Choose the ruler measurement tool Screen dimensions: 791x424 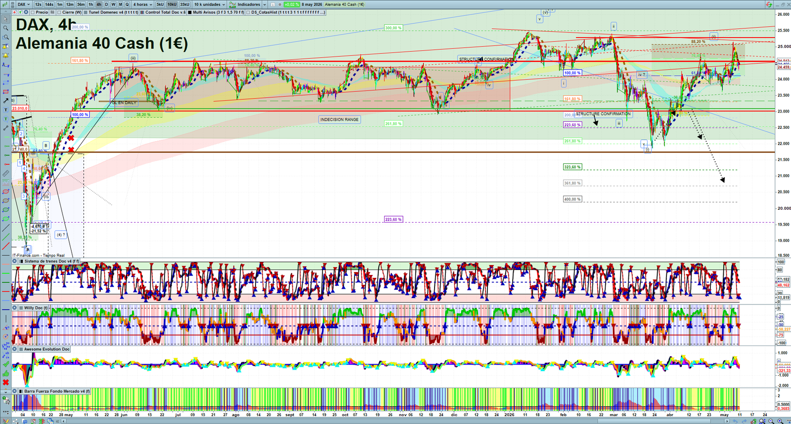click(6, 173)
